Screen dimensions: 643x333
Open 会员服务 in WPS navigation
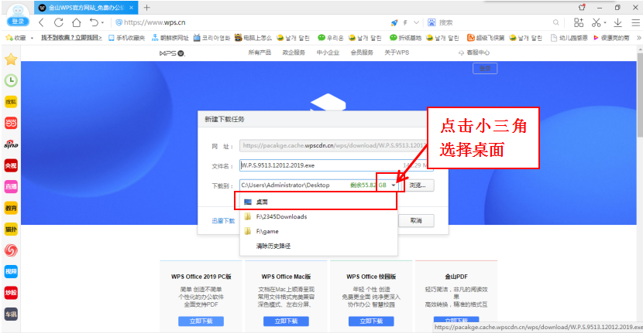pos(362,53)
